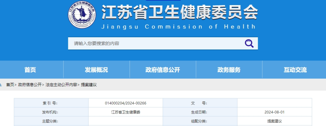
Task: Click the 组配分类 label cell
Action: pos(200,121)
